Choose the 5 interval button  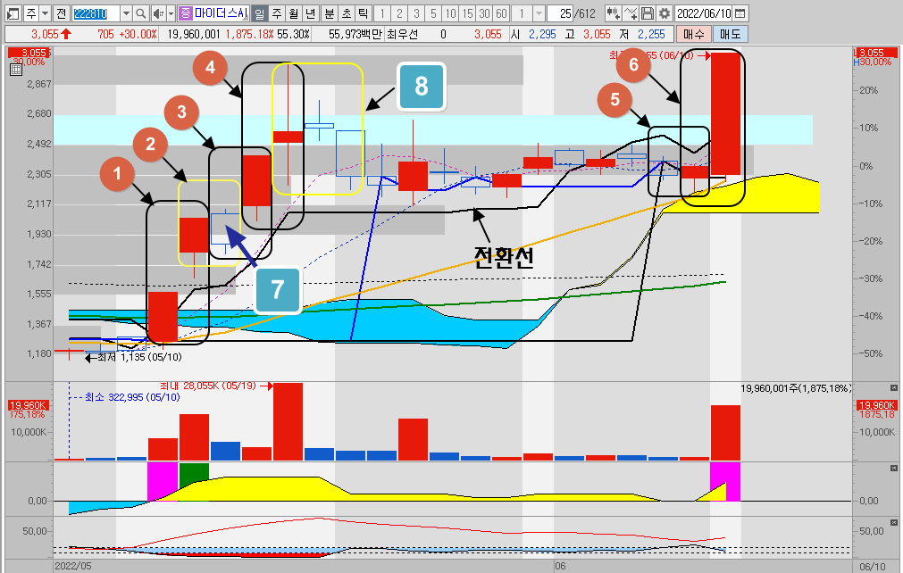pos(434,13)
